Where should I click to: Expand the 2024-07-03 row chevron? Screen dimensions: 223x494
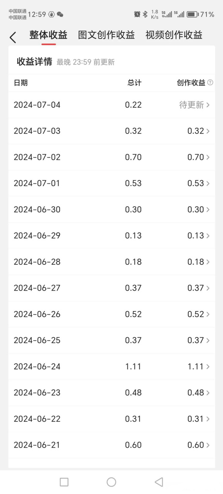208,131
